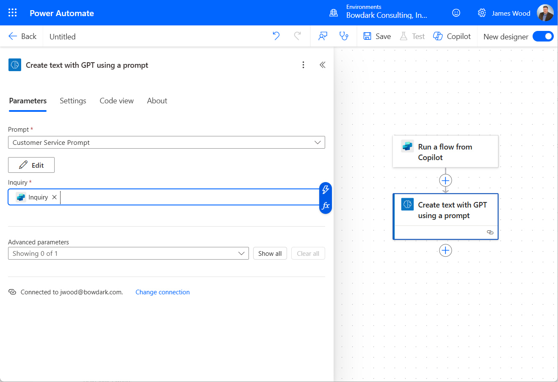Viewport: 558px width, 382px height.
Task: Open the Flow checker stethoscope icon
Action: (x=344, y=36)
